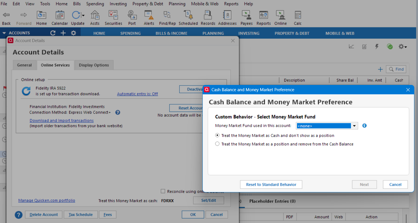Go to the Mobile & Web navigation tab

point(340,33)
